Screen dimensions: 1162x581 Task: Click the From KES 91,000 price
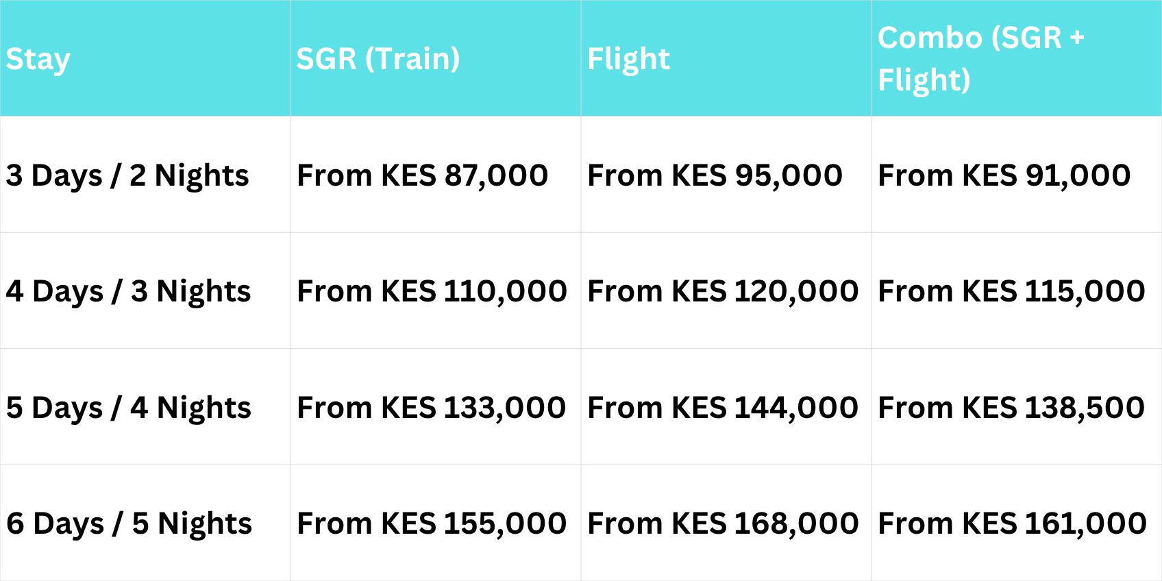pos(1004,175)
